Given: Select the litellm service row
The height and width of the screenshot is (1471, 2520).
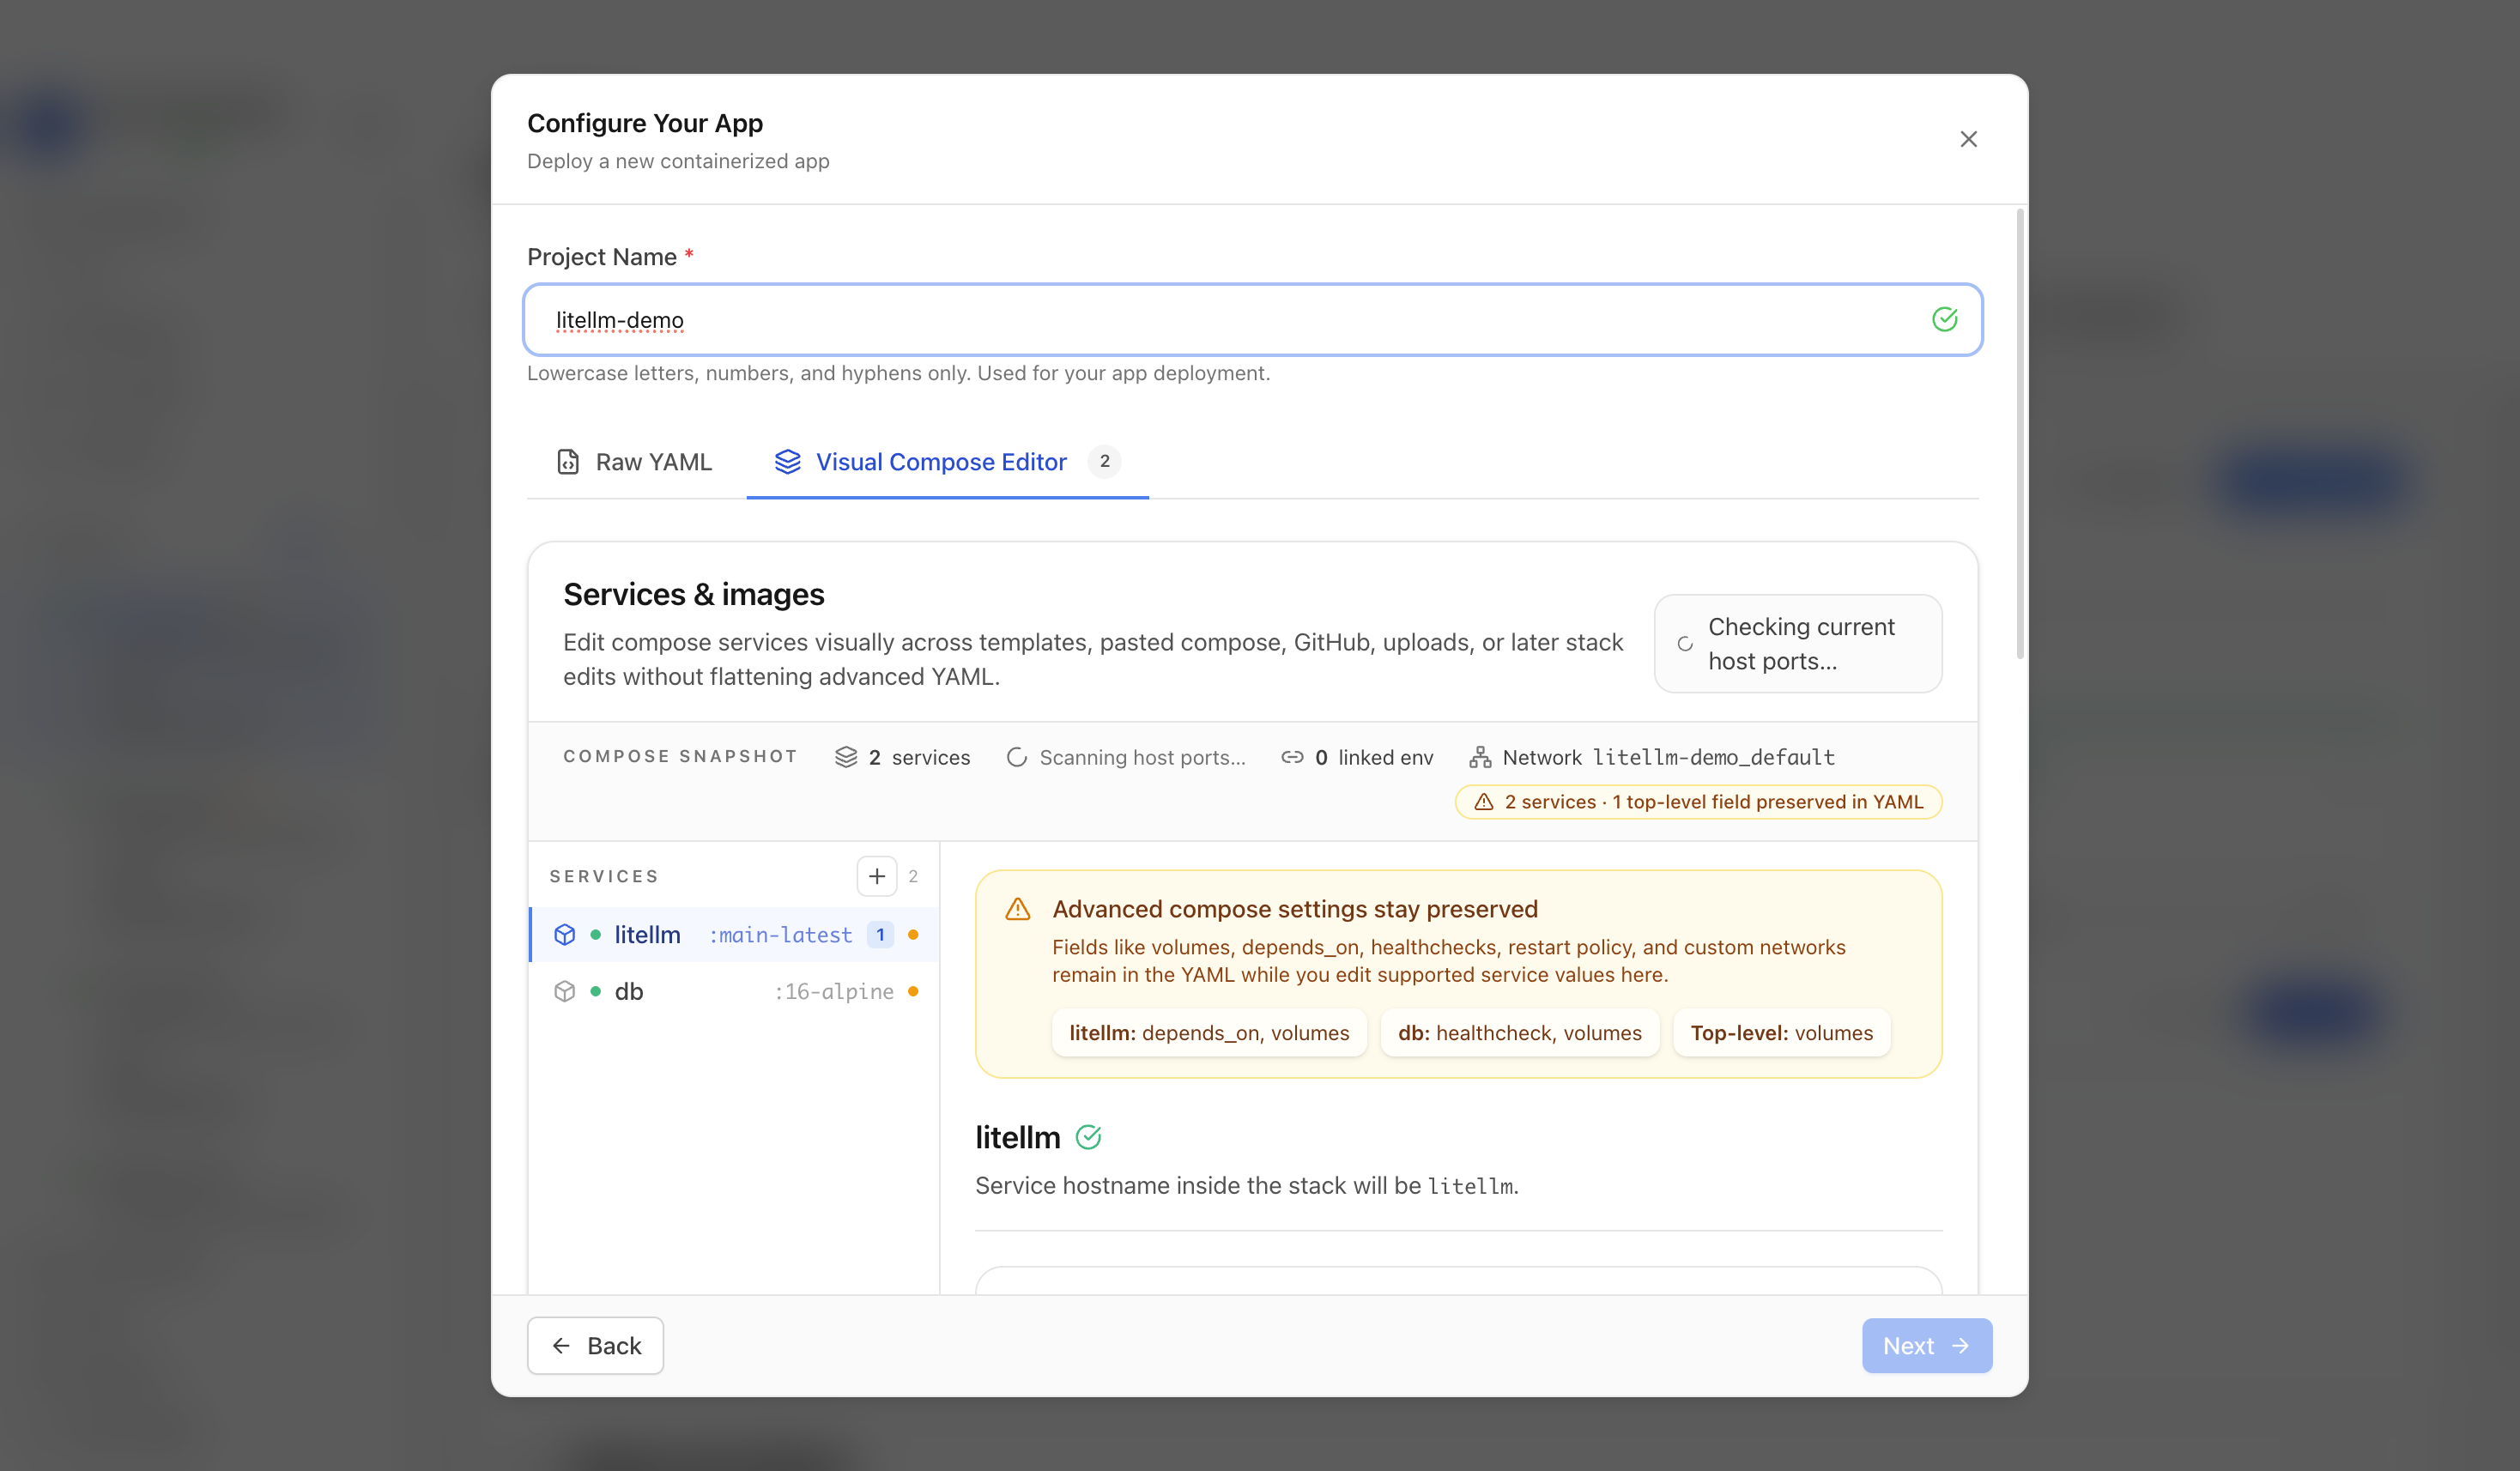Looking at the screenshot, I should (734, 934).
